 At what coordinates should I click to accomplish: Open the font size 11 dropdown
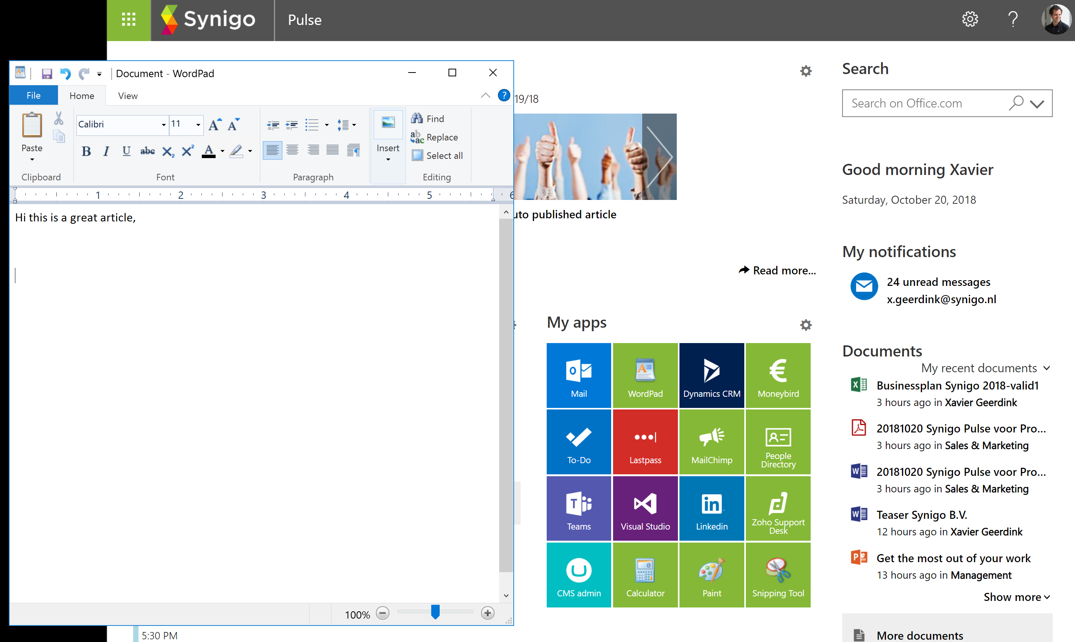coord(198,125)
